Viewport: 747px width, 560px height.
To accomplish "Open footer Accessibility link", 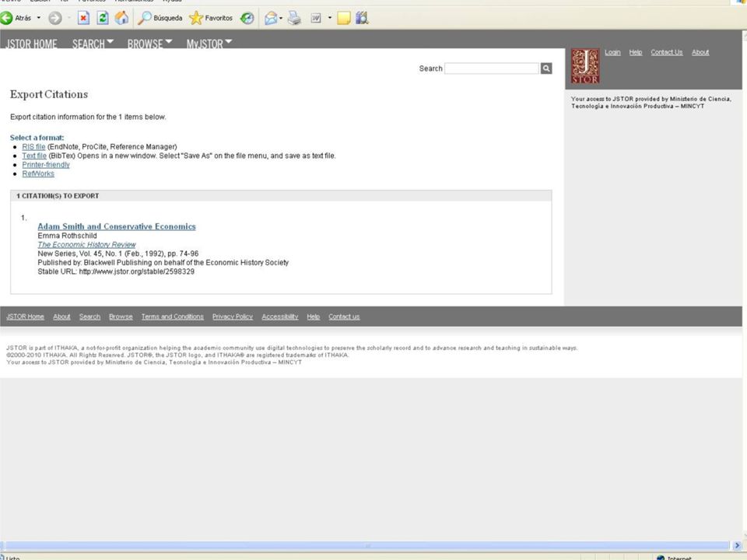I will (280, 317).
